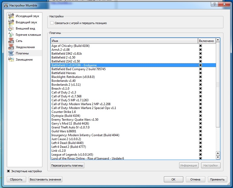Toggle Экспертные настройки checkbox

point(9,171)
